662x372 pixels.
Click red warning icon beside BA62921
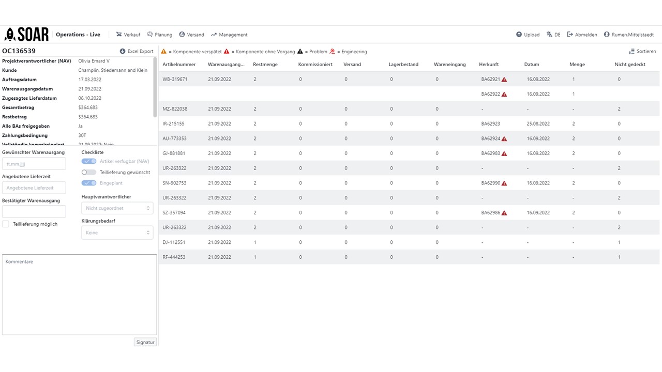[504, 80]
